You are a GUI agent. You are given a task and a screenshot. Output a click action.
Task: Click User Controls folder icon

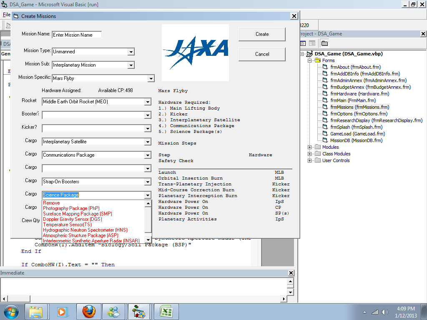coord(317,160)
